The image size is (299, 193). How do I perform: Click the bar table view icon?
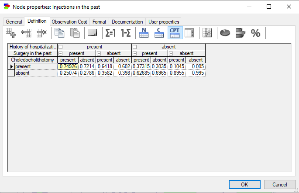(x=207, y=33)
